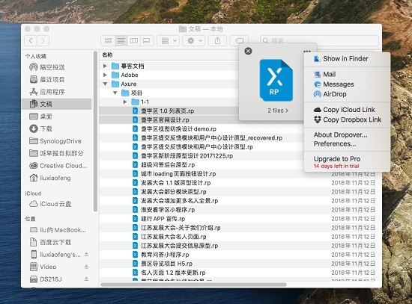Eject liuxiaofeng's device in sidebar
Viewport: 412px width, 304px height.
tap(86, 254)
